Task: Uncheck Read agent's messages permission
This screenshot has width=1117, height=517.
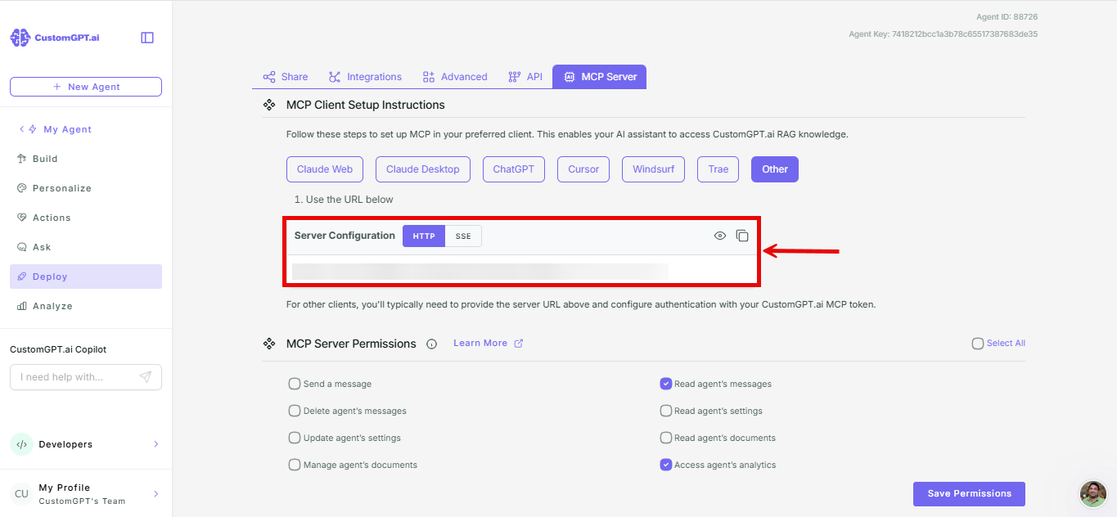Action: point(666,384)
